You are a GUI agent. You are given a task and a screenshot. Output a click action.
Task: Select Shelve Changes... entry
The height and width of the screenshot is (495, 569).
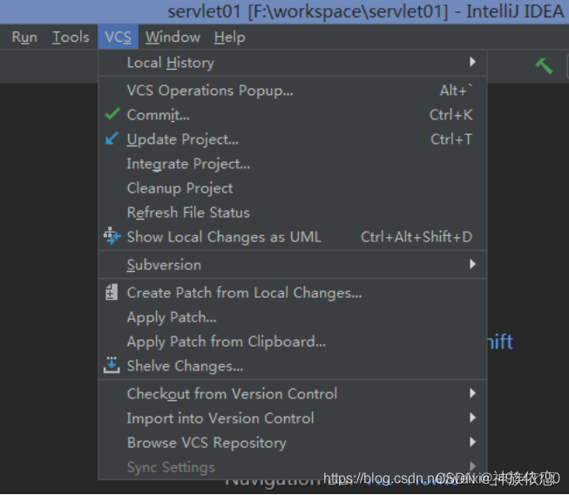click(293, 366)
